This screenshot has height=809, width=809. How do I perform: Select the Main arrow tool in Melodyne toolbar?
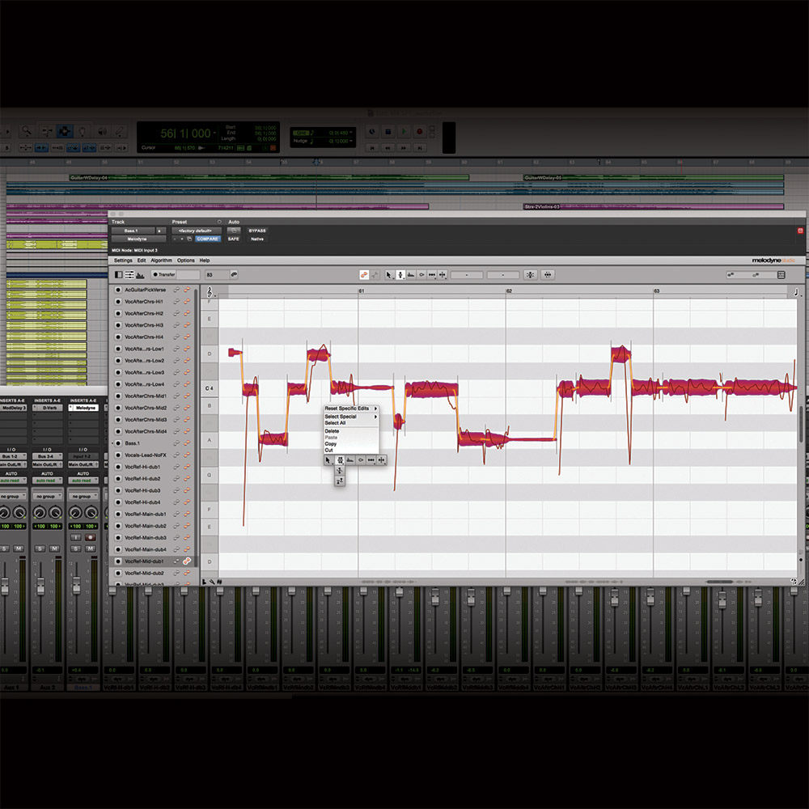389,275
